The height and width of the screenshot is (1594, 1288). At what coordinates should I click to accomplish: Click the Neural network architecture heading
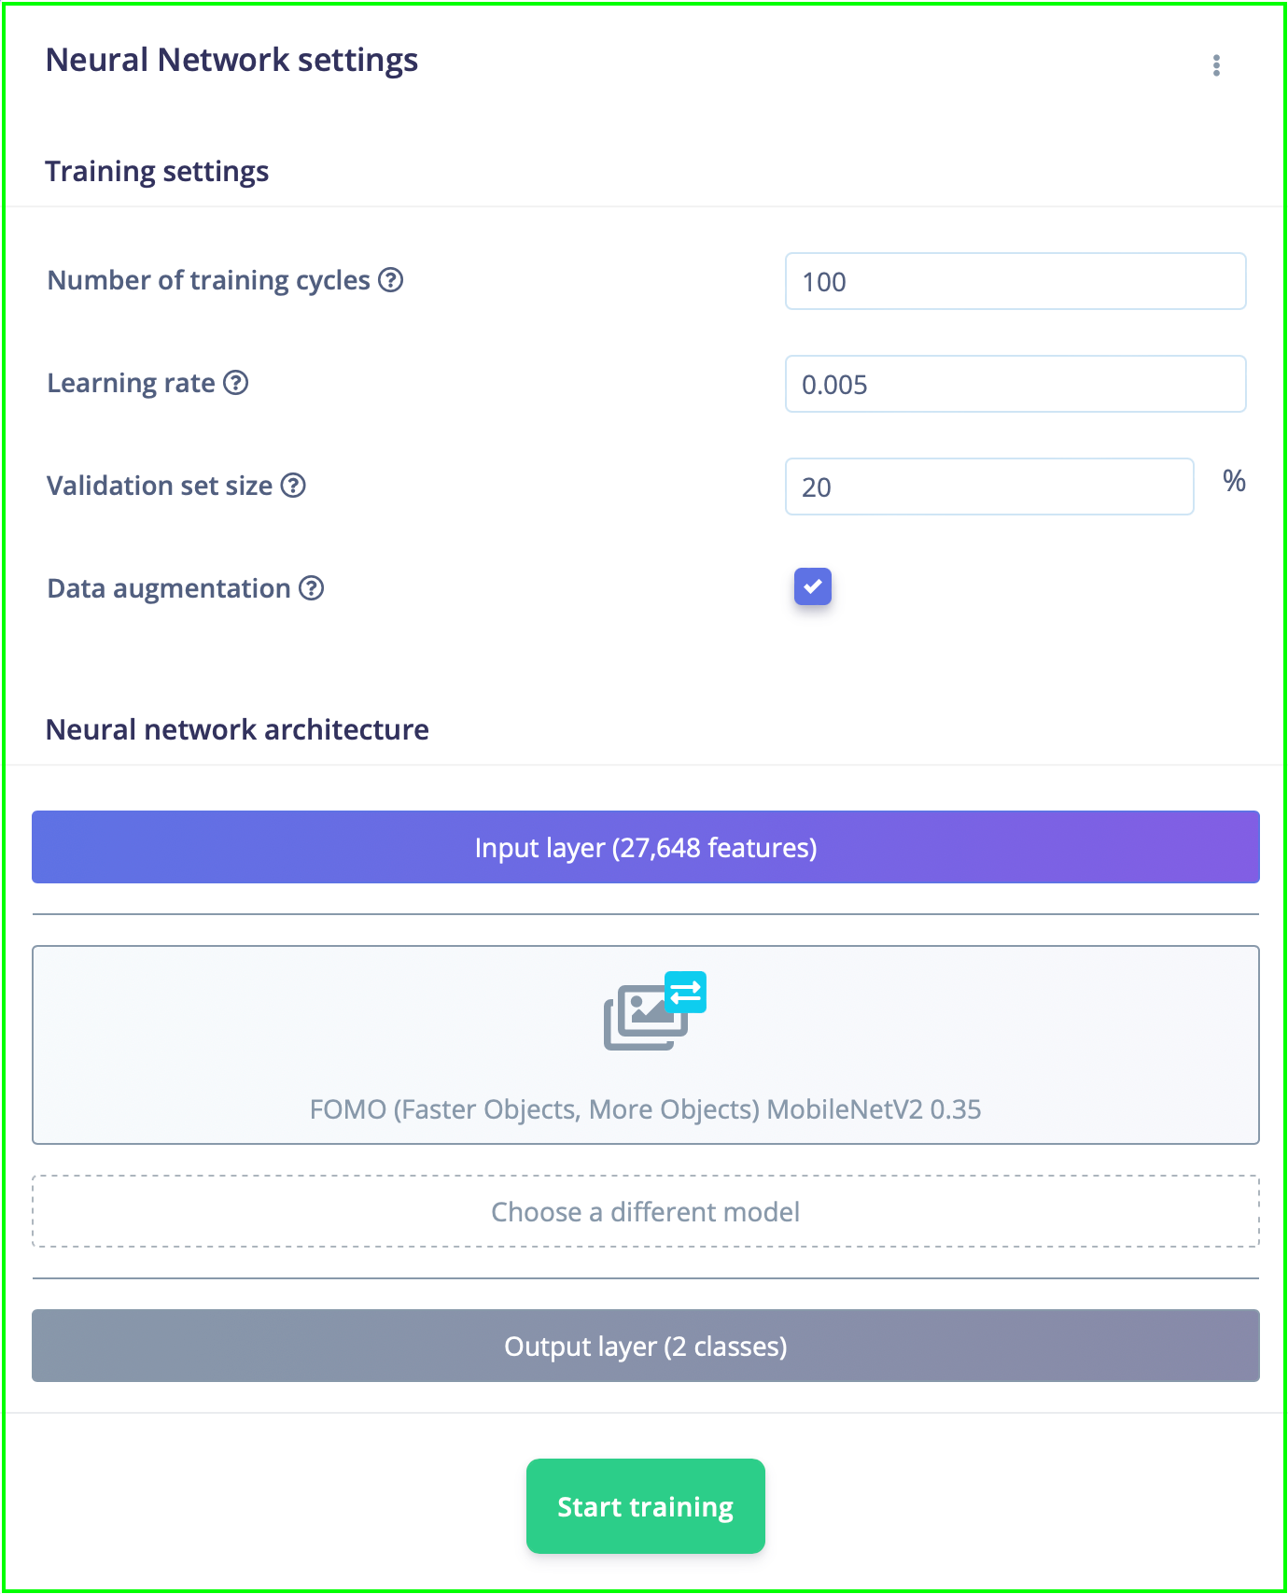[237, 729]
